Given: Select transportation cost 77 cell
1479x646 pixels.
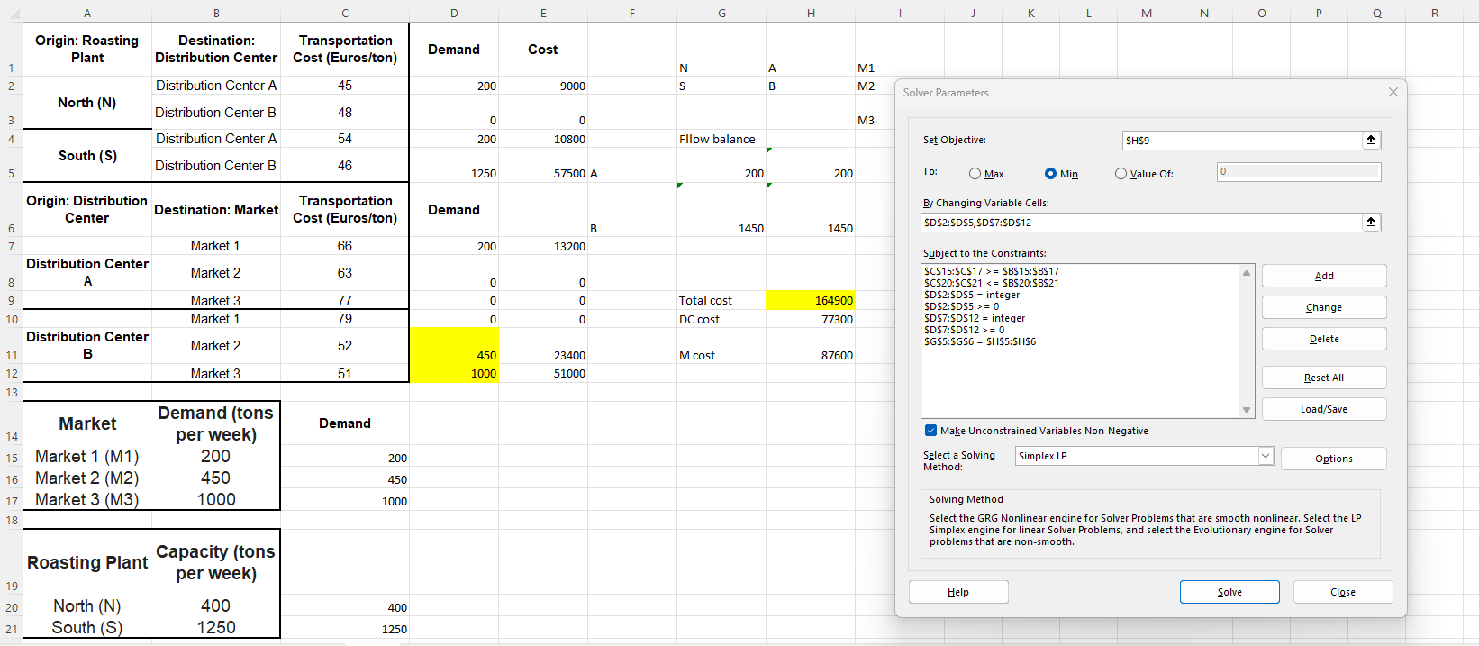Looking at the screenshot, I should coord(345,300).
